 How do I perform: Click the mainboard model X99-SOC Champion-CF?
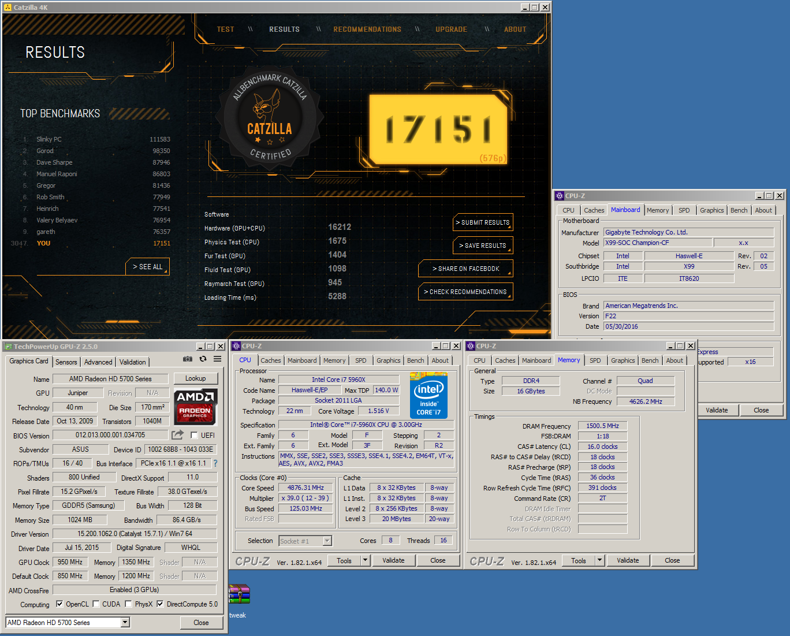coord(658,243)
